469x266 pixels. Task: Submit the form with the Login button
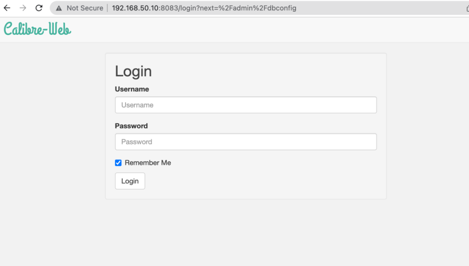[x=130, y=181]
